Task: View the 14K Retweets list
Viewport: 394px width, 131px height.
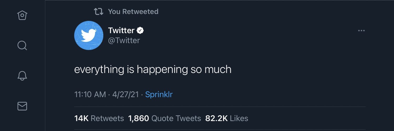Action: coord(99,118)
